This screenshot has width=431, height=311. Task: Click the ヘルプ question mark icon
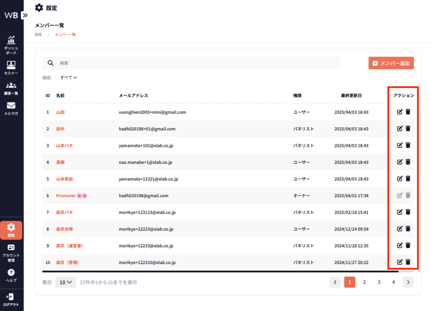(x=11, y=275)
